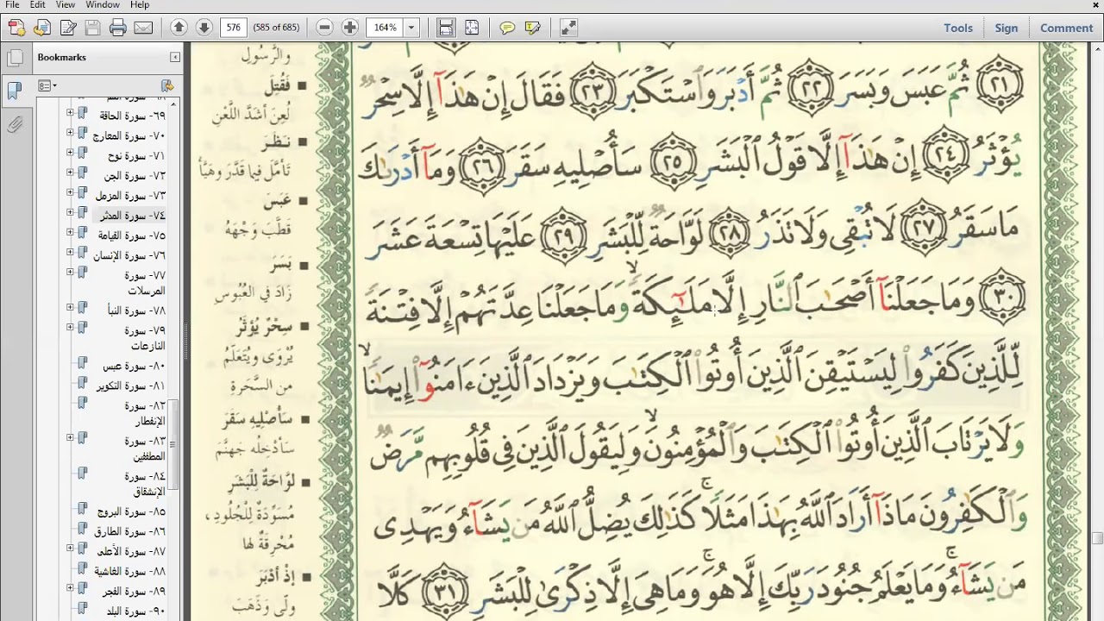Open the View menu

point(66,5)
